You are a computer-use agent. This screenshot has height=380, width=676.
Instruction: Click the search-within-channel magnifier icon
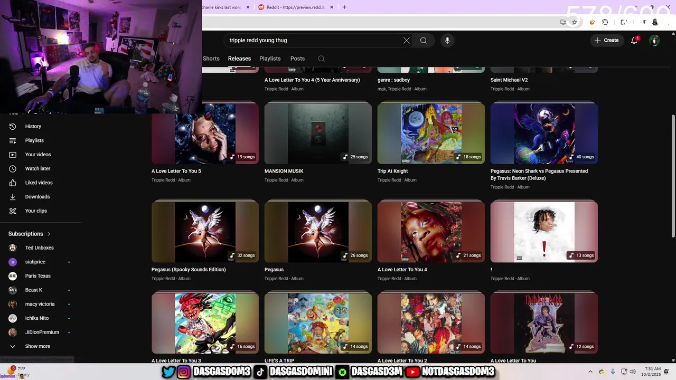321,59
